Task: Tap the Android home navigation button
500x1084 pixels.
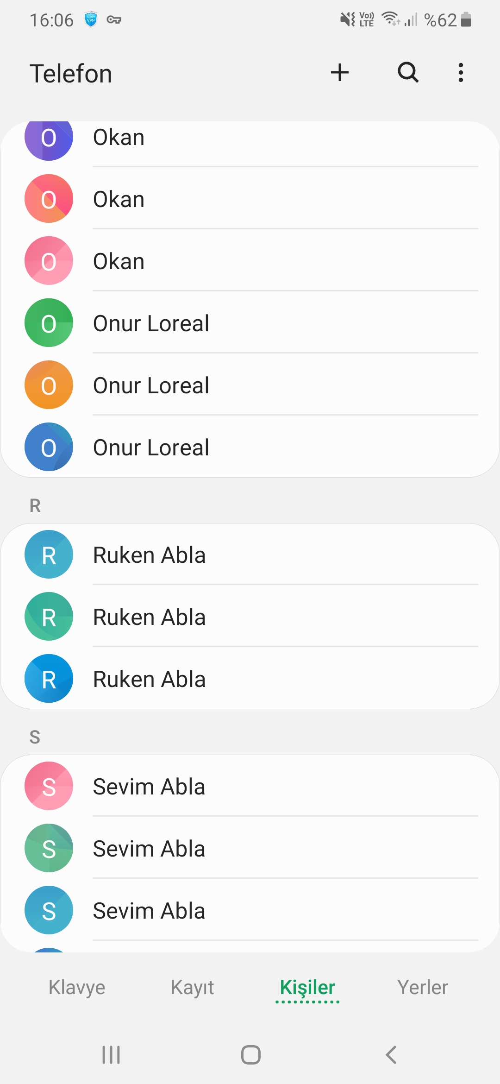Action: 250,1055
